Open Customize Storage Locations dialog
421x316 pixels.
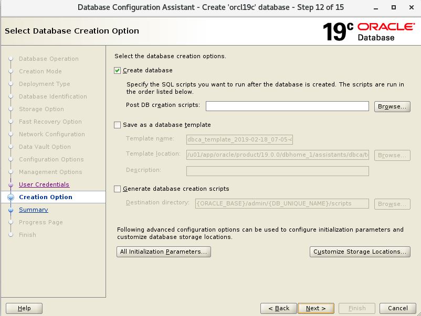[x=360, y=252]
